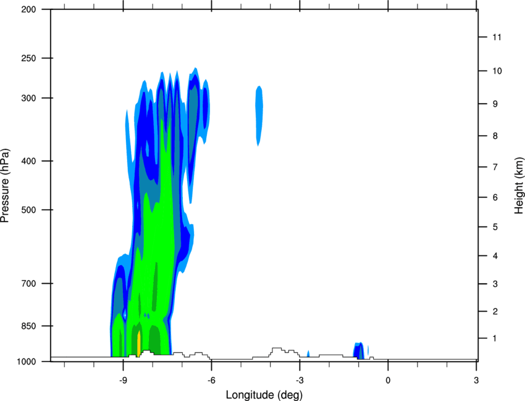Click longitude tick label -9
Screen dimensions: 525x401
123,381
